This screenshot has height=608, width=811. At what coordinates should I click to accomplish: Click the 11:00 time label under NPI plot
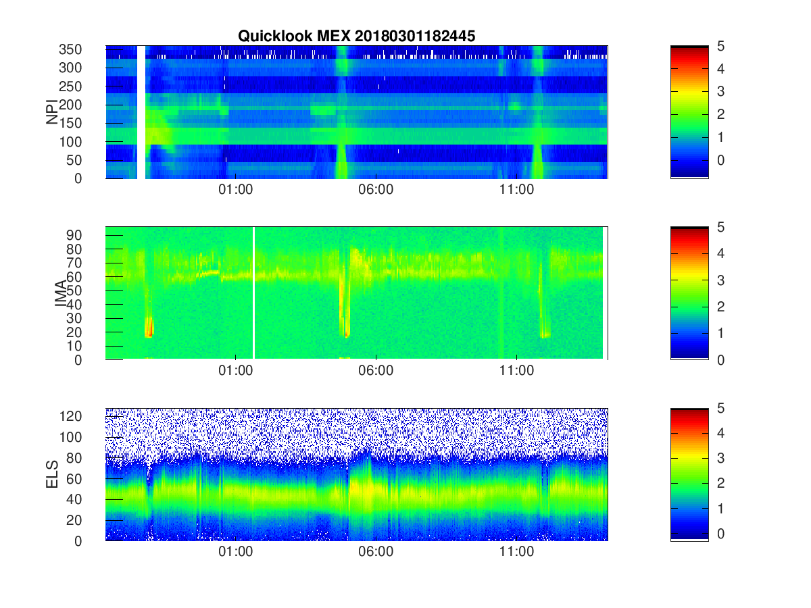(x=516, y=190)
